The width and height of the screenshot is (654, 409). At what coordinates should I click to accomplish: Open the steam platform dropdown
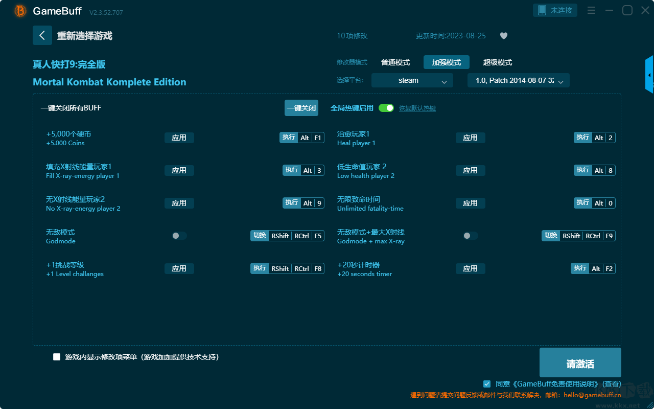click(412, 80)
